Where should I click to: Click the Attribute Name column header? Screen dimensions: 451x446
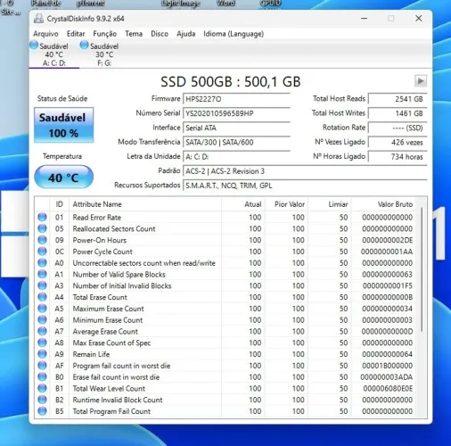tap(145, 204)
